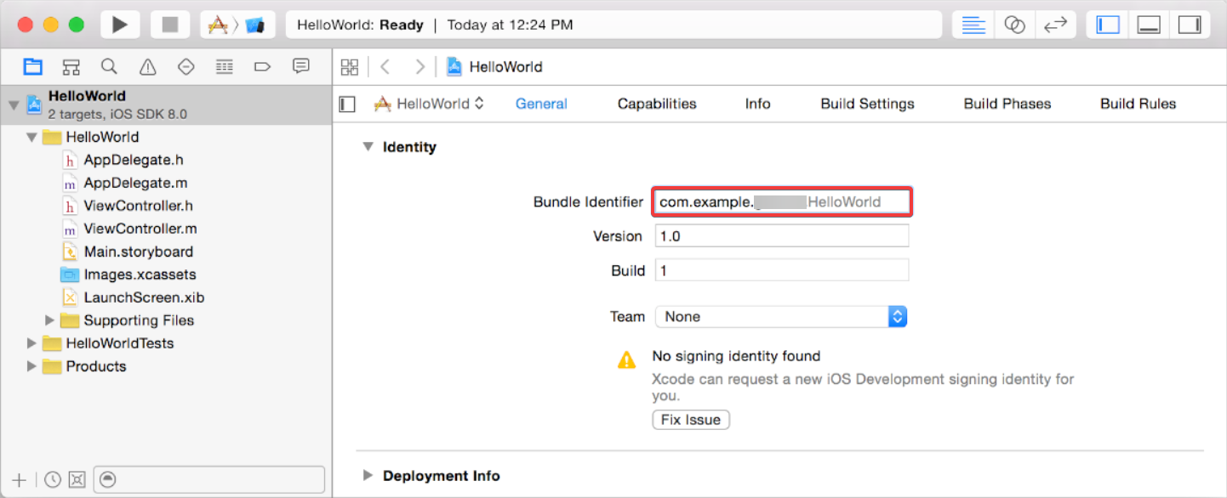This screenshot has height=498, width=1227.
Task: Switch to the Build Phases tab
Action: [1007, 104]
